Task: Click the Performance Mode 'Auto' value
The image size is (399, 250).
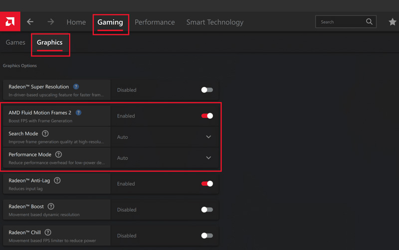Action: click(122, 158)
